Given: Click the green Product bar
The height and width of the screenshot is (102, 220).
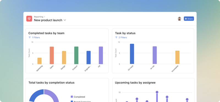Looking at the screenshot, I should (76, 56).
